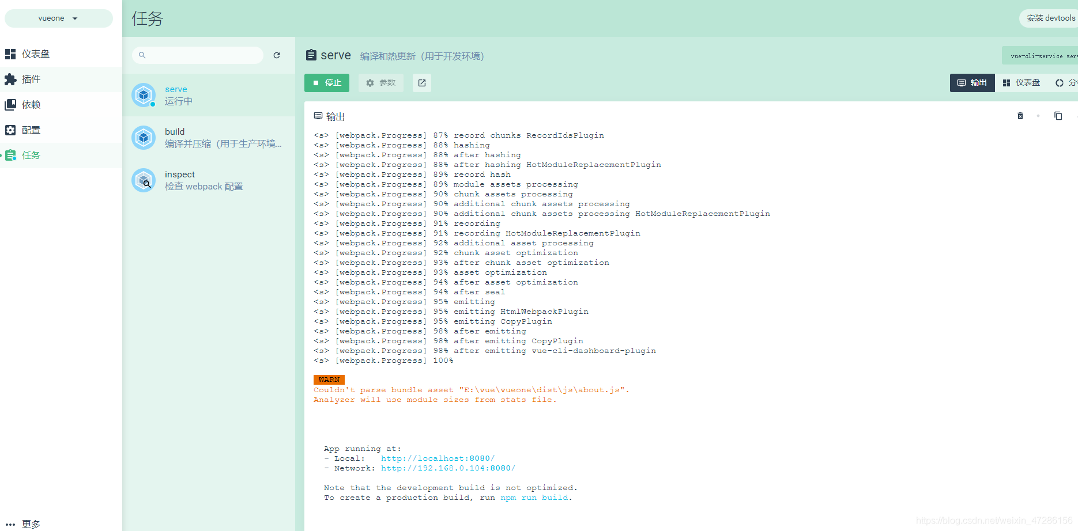Click the '98% after emitting vue-cli-dashboard-plugin' line
This screenshot has width=1078, height=531.
[x=485, y=351]
